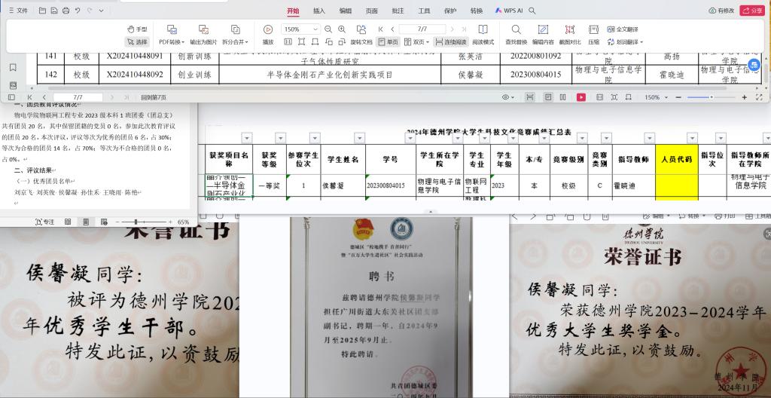The image size is (771, 398).
Task: Open the 文件 file menu
Action: [18, 11]
